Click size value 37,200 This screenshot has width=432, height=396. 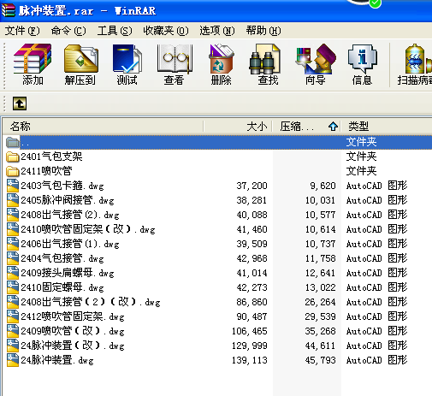click(x=252, y=186)
